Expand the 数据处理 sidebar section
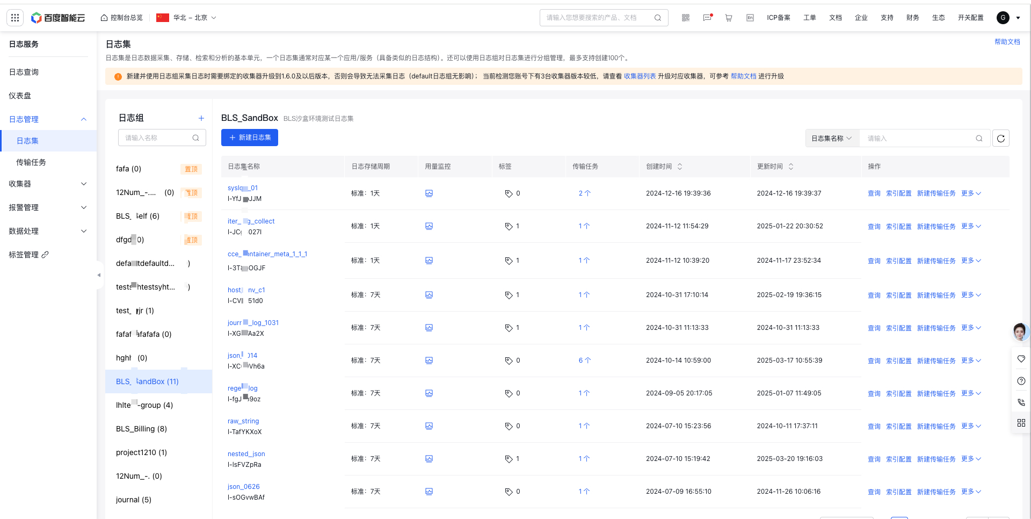Image resolution: width=1031 pixels, height=519 pixels. pos(84,231)
